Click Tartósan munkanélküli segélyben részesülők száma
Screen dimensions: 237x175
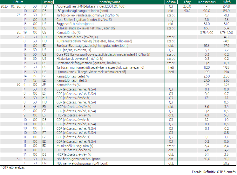(100, 67)
